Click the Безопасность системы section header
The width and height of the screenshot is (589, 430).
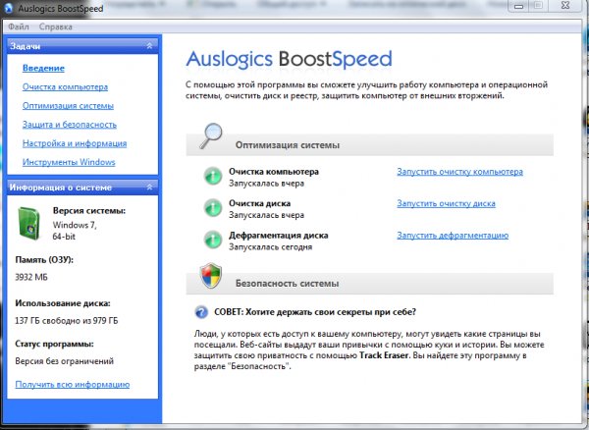click(370, 283)
